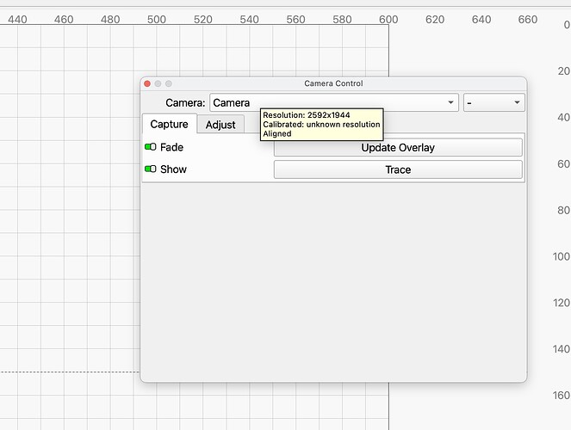This screenshot has height=430, width=571.
Task: Toggle the Show overlay switch
Action: tap(151, 169)
